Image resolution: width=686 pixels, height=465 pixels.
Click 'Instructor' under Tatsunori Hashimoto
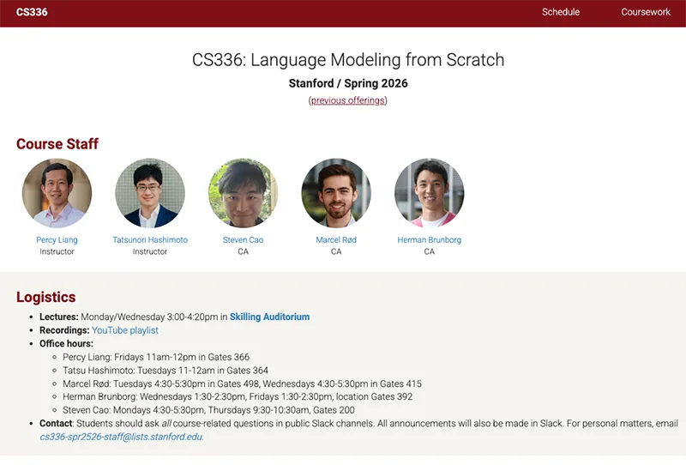(x=150, y=251)
